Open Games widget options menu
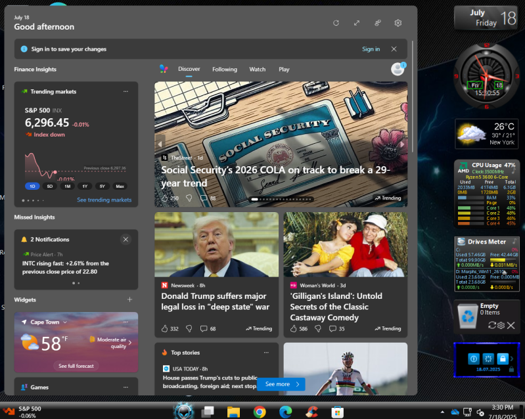The image size is (525, 419). point(126,387)
